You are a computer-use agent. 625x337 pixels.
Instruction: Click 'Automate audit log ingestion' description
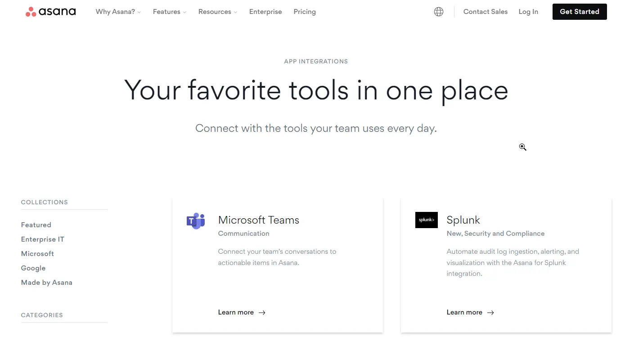[513, 262]
